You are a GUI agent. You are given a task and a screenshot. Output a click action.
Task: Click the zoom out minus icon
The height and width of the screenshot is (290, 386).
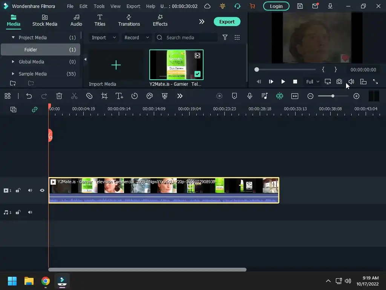[x=311, y=96]
